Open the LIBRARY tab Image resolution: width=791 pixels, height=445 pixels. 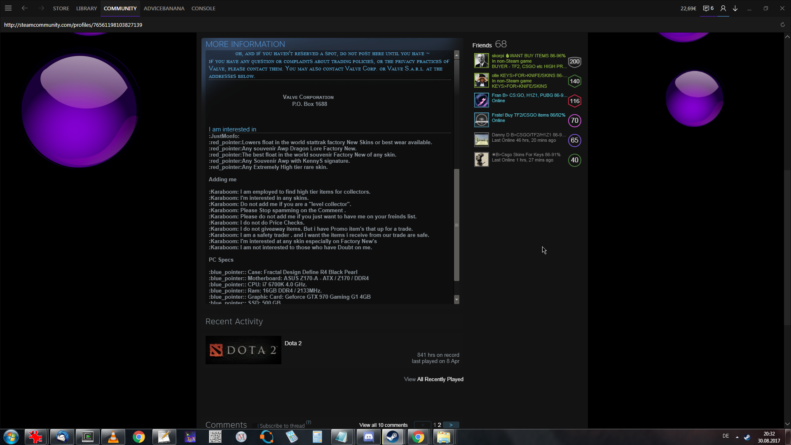pyautogui.click(x=87, y=8)
